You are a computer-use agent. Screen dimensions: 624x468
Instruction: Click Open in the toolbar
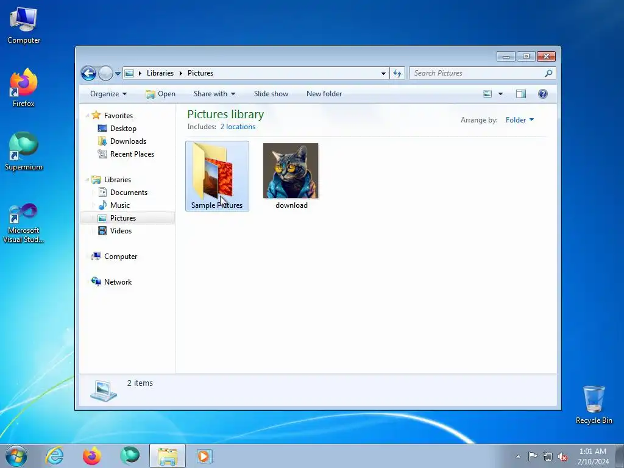click(160, 94)
